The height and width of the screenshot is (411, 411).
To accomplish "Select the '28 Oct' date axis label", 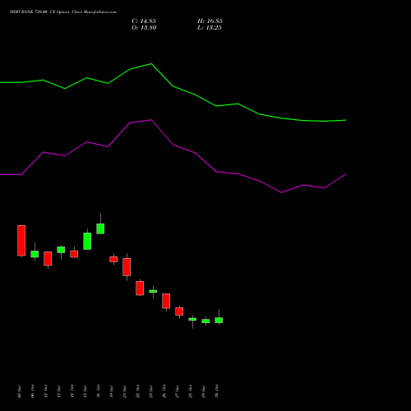I will coord(190,391).
